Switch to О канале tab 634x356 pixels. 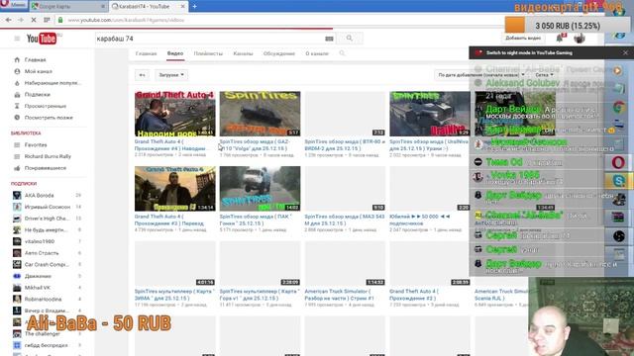click(317, 53)
